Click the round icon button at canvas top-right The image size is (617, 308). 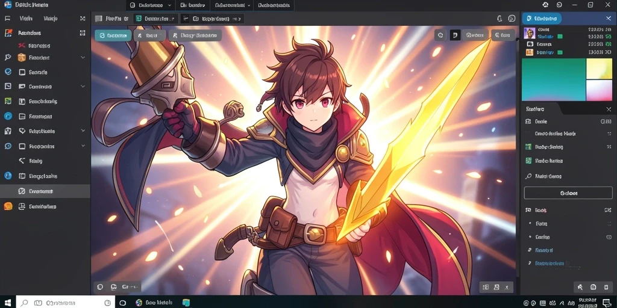(440, 35)
